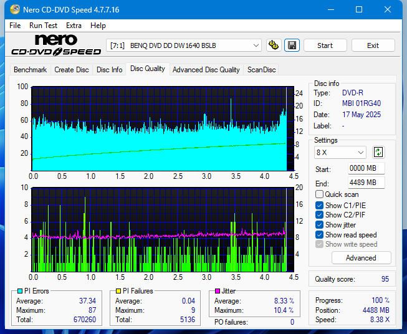Click the yellow PI Failures legend swatch
Screen dimensions: 407x334
(118, 291)
